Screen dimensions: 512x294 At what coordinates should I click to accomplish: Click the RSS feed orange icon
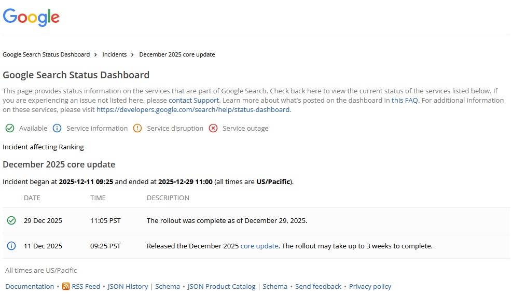(x=66, y=287)
